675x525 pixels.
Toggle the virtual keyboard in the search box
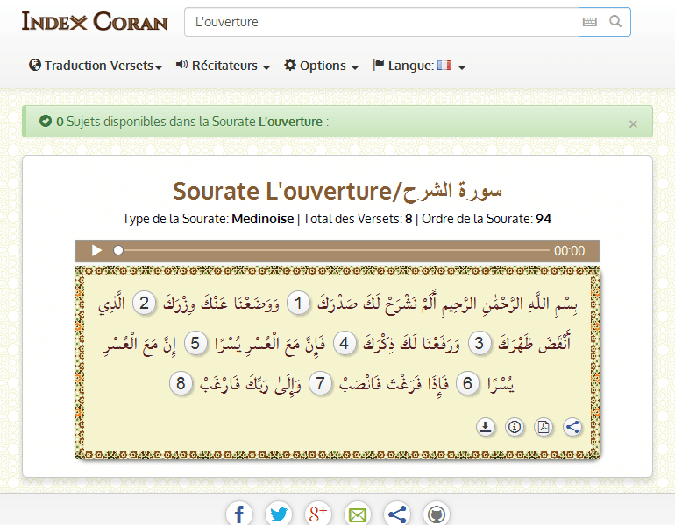point(590,22)
